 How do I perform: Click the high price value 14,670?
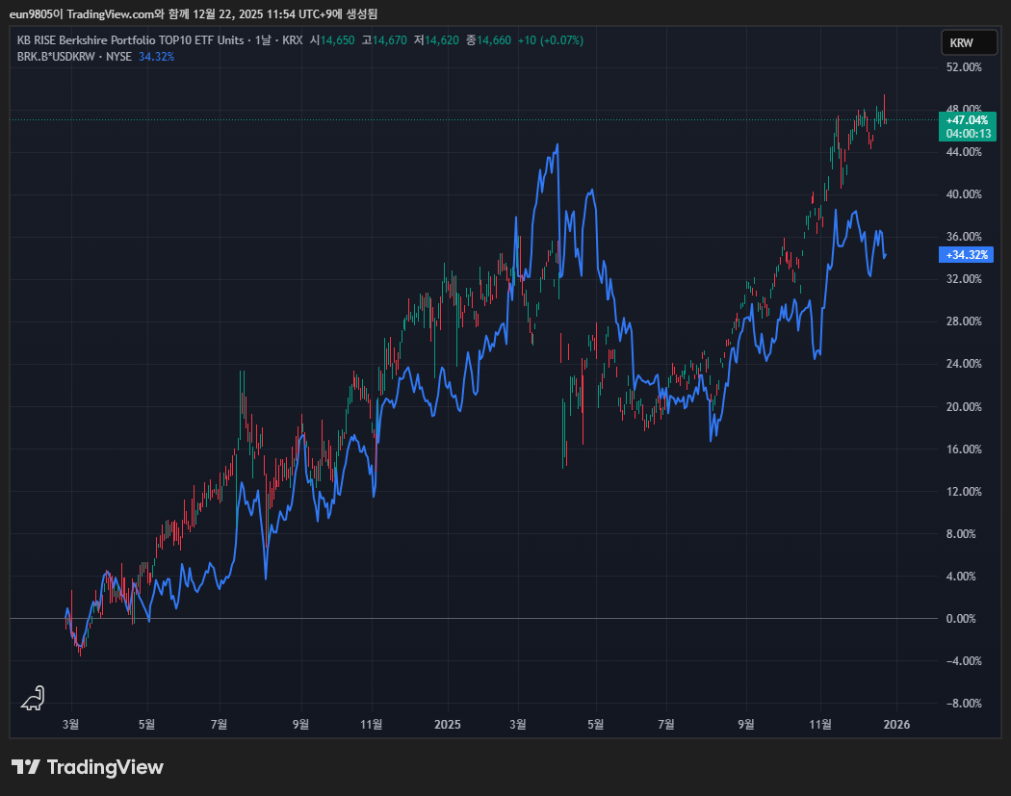pos(389,40)
